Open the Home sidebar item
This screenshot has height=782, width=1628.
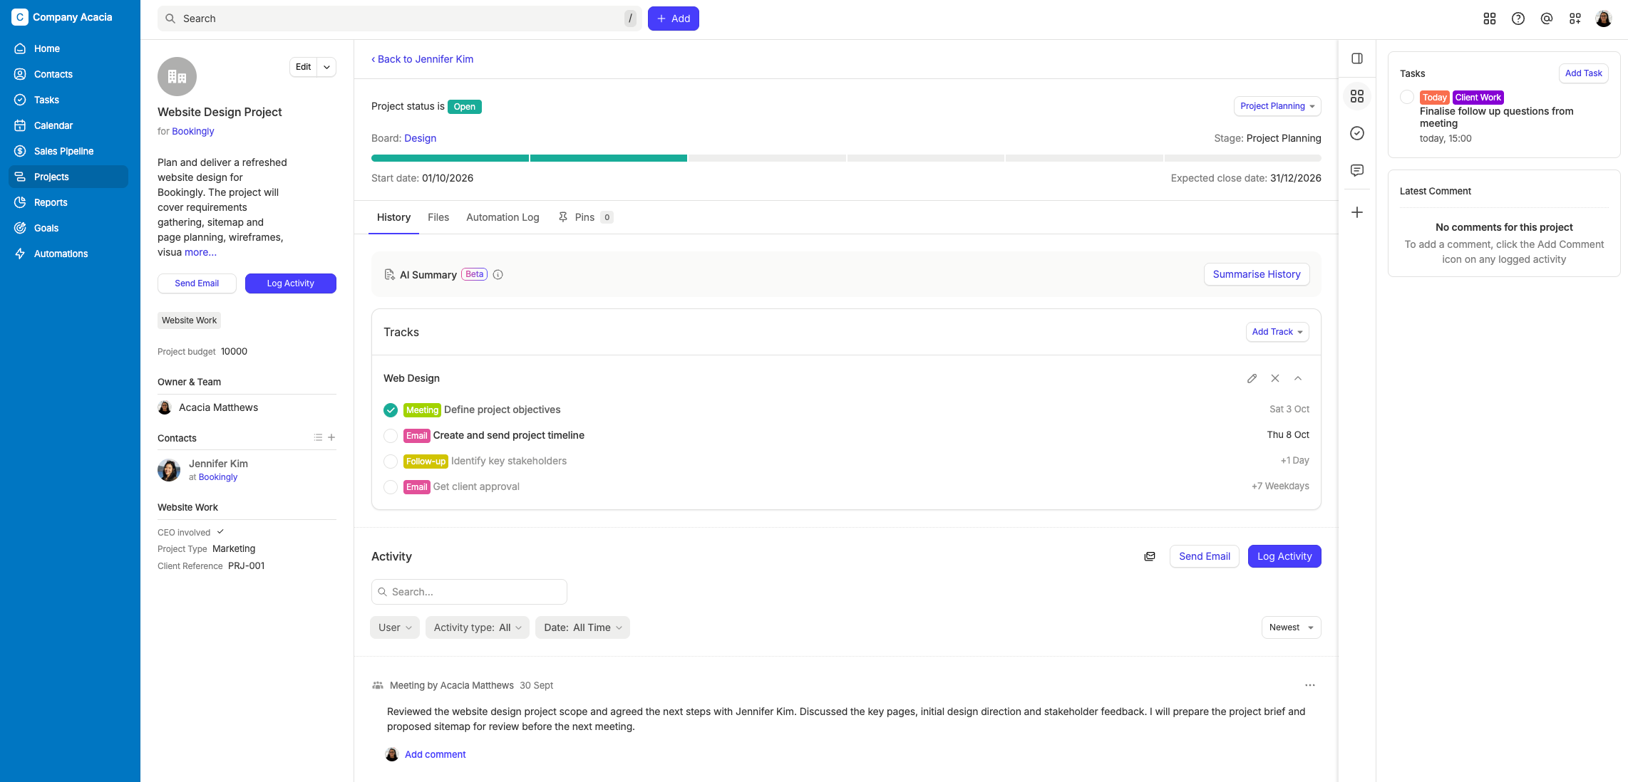(68, 48)
